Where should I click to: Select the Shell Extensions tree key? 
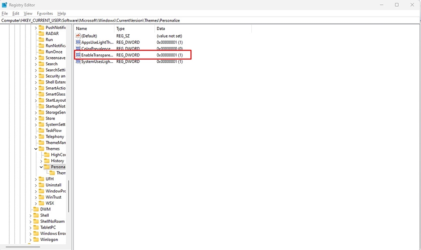(x=56, y=82)
